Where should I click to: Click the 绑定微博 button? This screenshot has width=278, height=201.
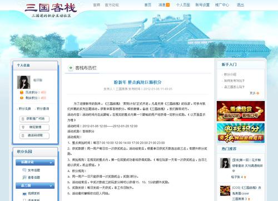(34, 127)
